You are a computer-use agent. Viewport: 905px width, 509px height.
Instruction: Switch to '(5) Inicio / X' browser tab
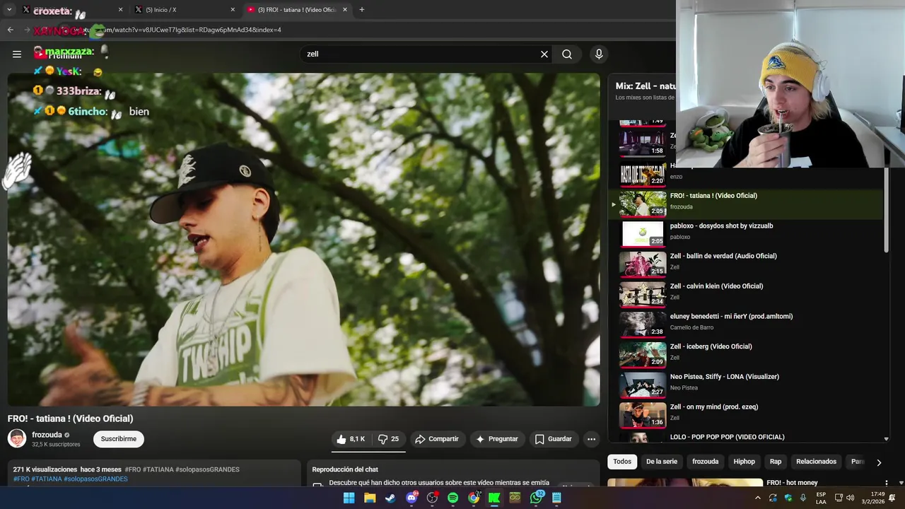185,10
